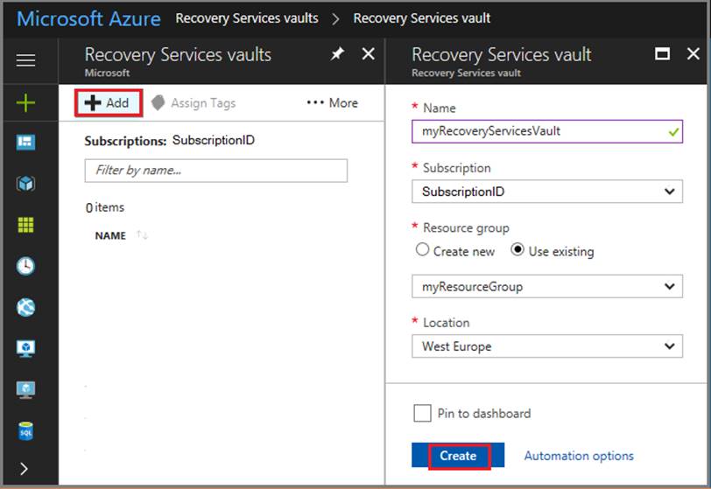The image size is (711, 489).
Task: Open the Subscription dropdown
Action: pyautogui.click(x=546, y=192)
